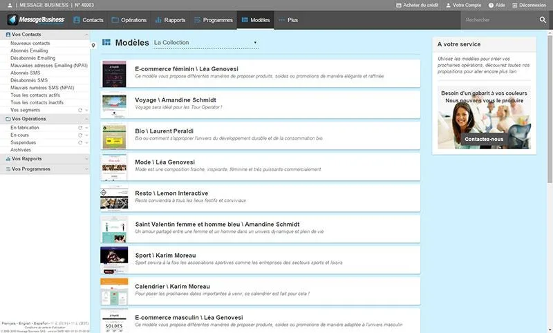Click Acheter du crédit
The image size is (553, 333).
[x=418, y=6]
